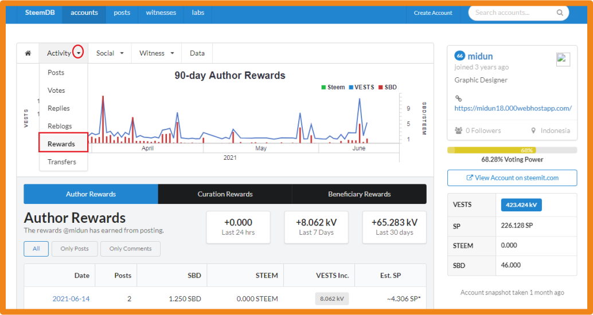Click the Create Account link
Image resolution: width=593 pixels, height=315 pixels.
click(x=433, y=13)
